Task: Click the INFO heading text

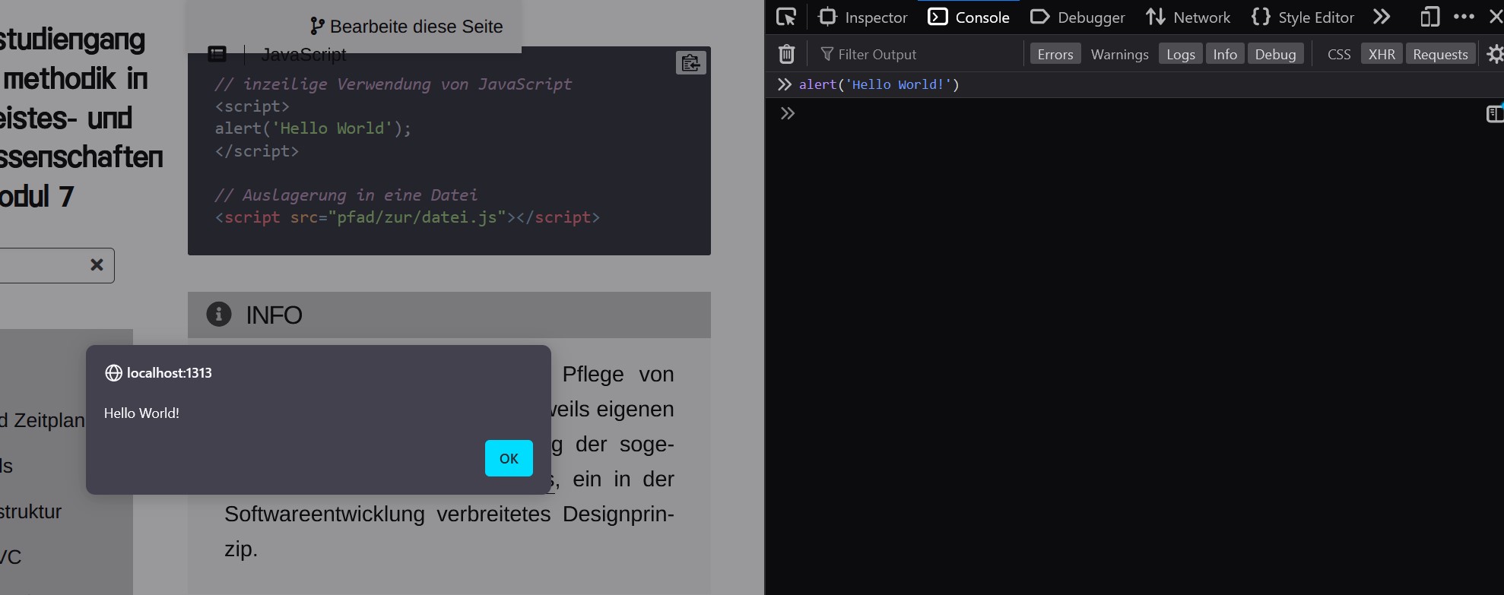Action: tap(274, 315)
